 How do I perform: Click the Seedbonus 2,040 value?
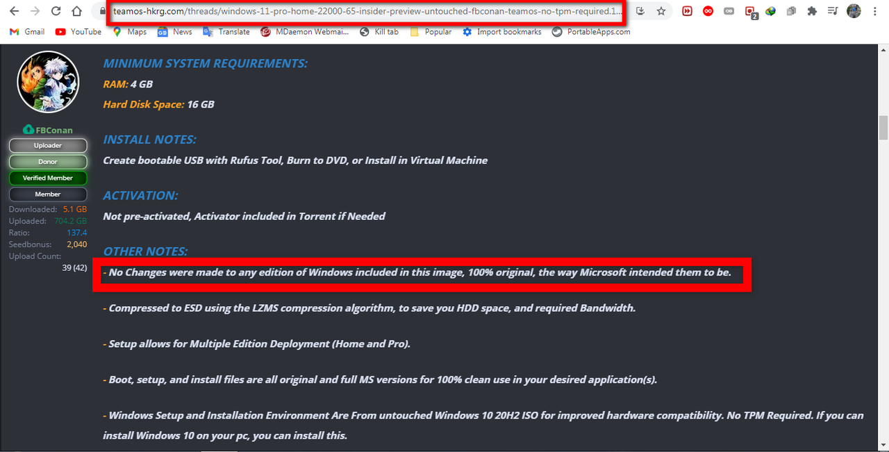click(x=77, y=244)
